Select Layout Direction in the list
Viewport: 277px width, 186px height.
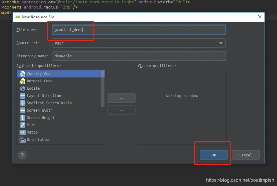point(59,96)
